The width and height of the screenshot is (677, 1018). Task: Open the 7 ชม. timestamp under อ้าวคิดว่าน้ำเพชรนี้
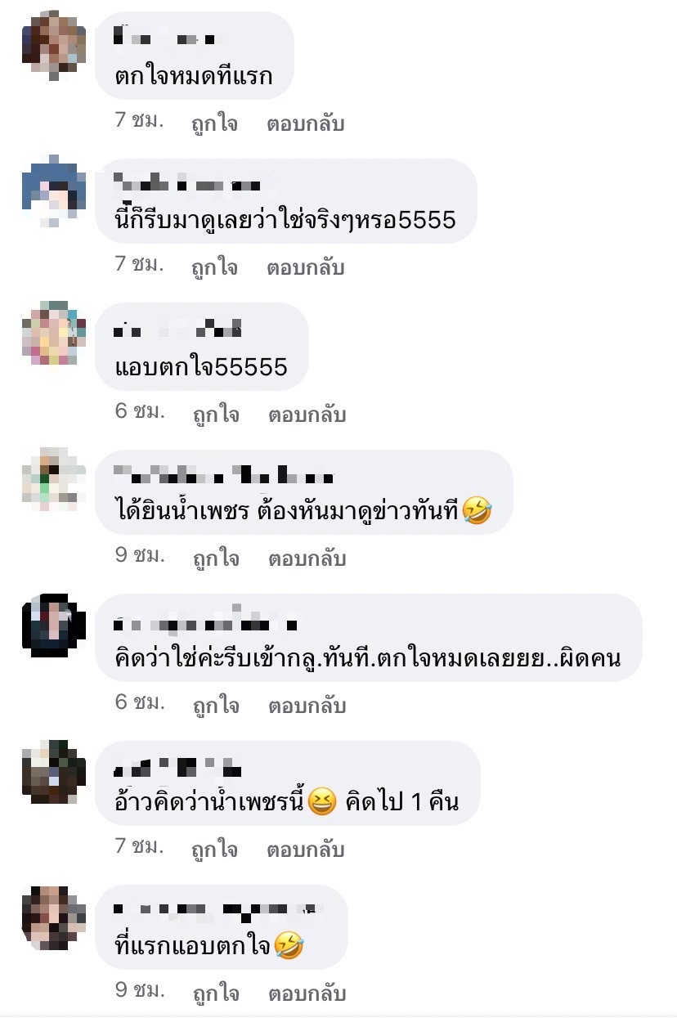tap(139, 847)
